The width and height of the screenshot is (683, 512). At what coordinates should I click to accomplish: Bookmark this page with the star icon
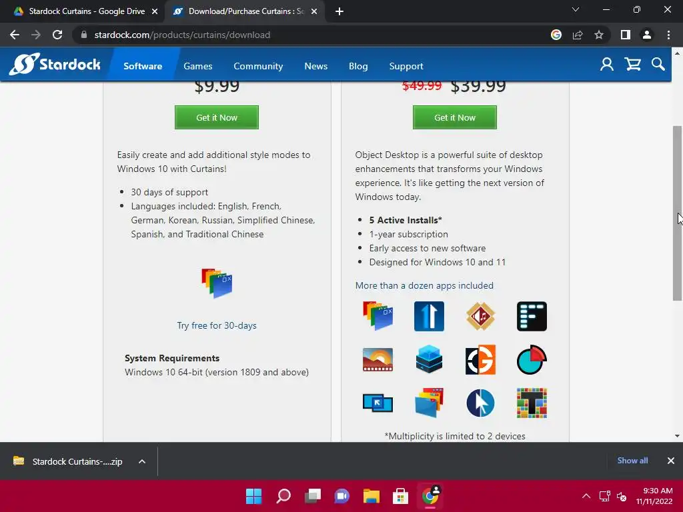[x=599, y=35]
